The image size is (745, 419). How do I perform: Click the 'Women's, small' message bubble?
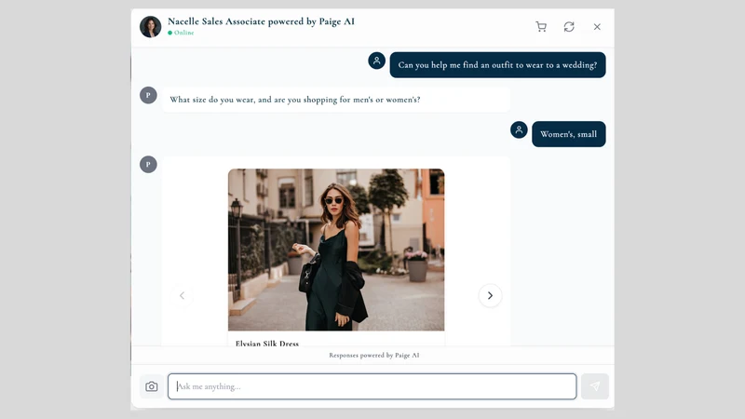point(568,134)
